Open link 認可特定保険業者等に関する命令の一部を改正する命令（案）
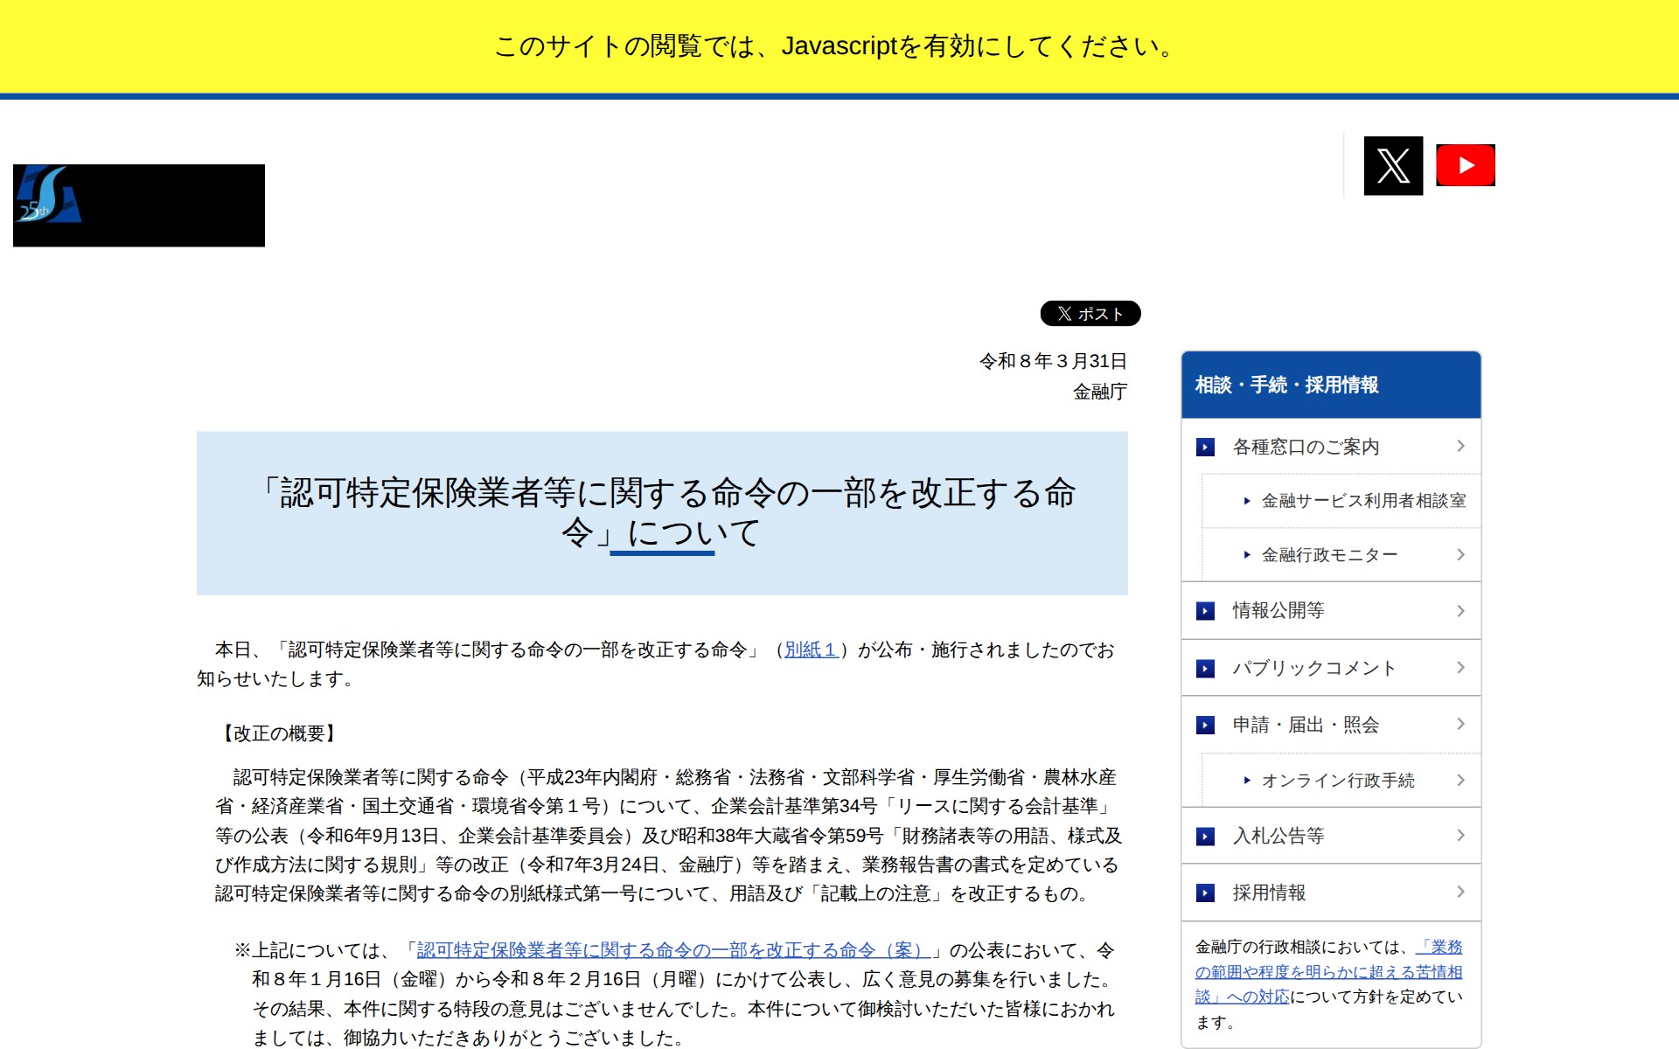1679x1049 pixels. [x=673, y=950]
